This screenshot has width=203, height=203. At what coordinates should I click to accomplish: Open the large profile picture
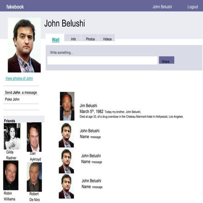(x=24, y=45)
